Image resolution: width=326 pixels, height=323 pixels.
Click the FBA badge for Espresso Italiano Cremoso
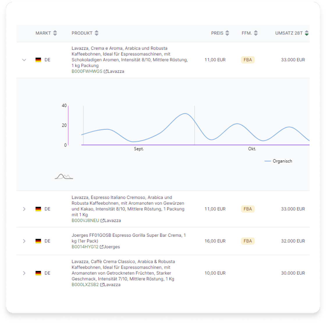(x=248, y=209)
